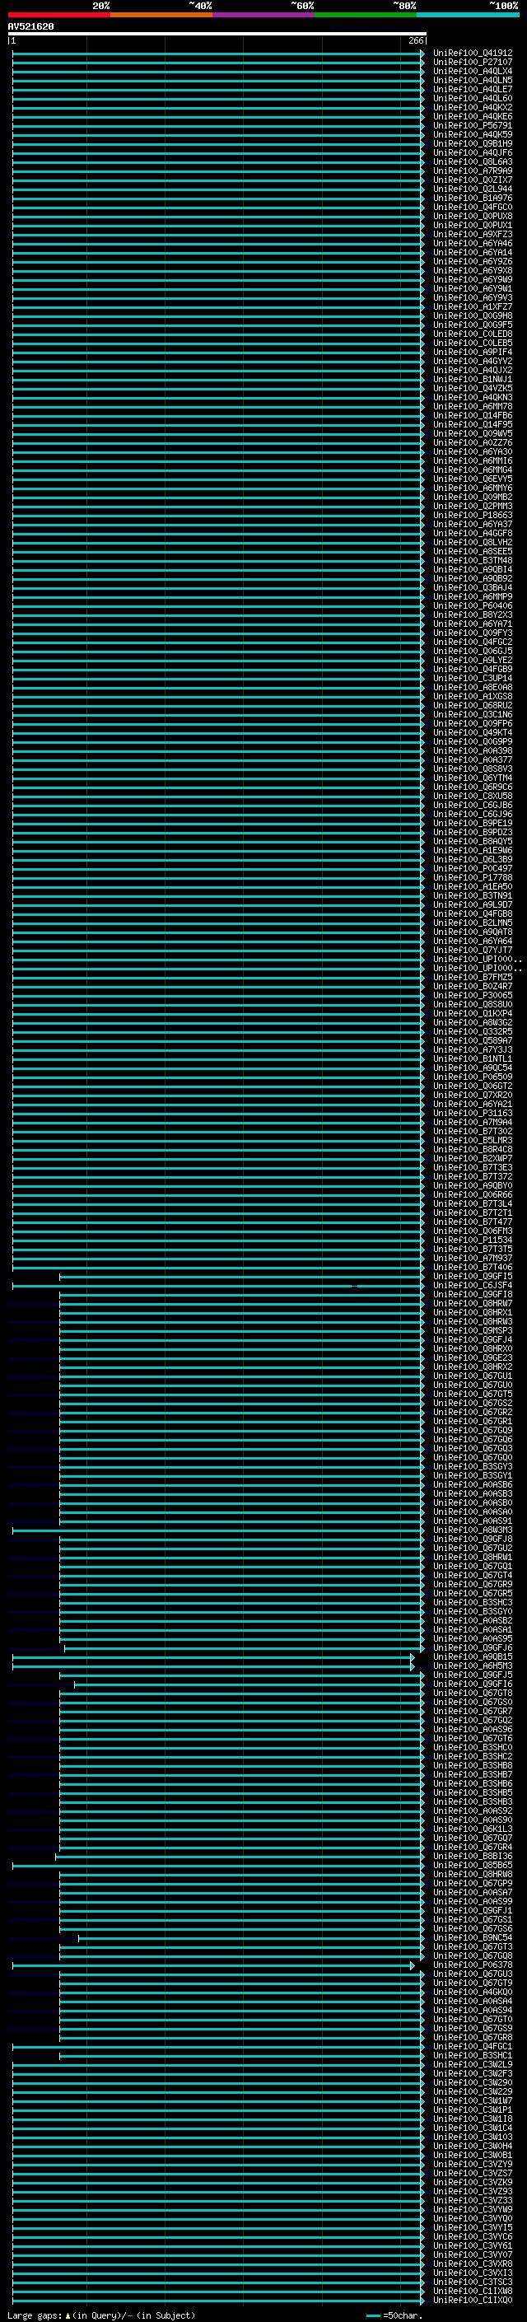Click query end position number 266

point(415,40)
